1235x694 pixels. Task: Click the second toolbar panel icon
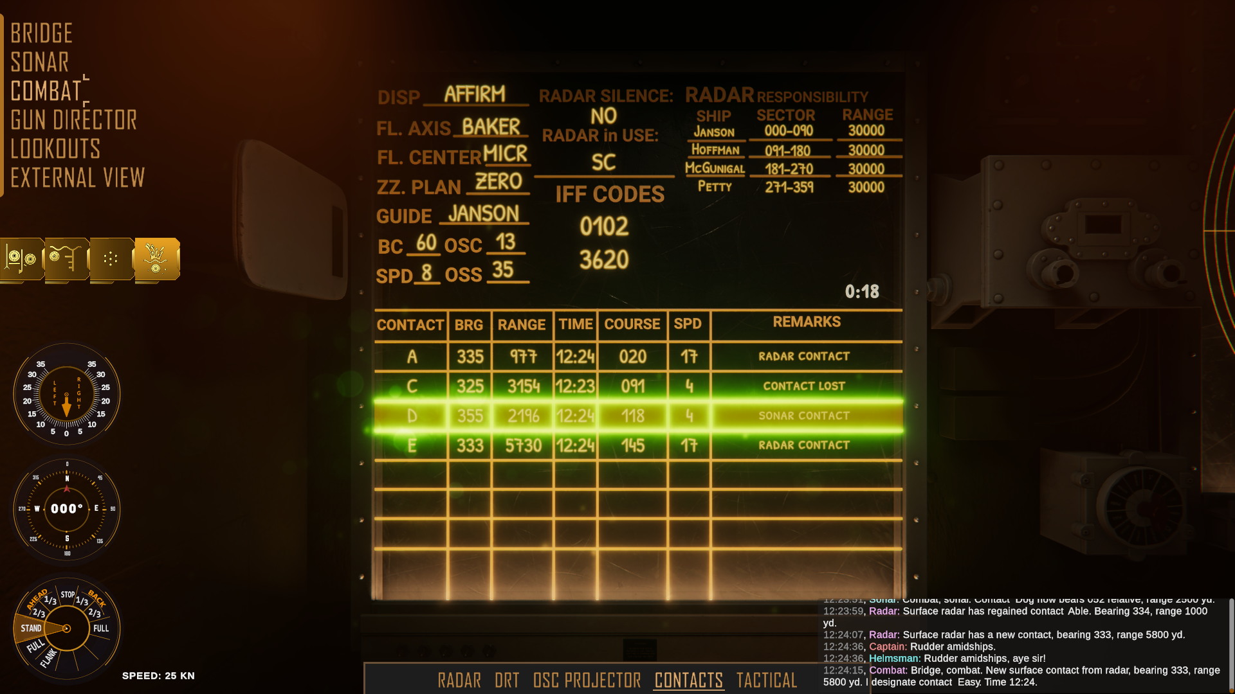(68, 258)
